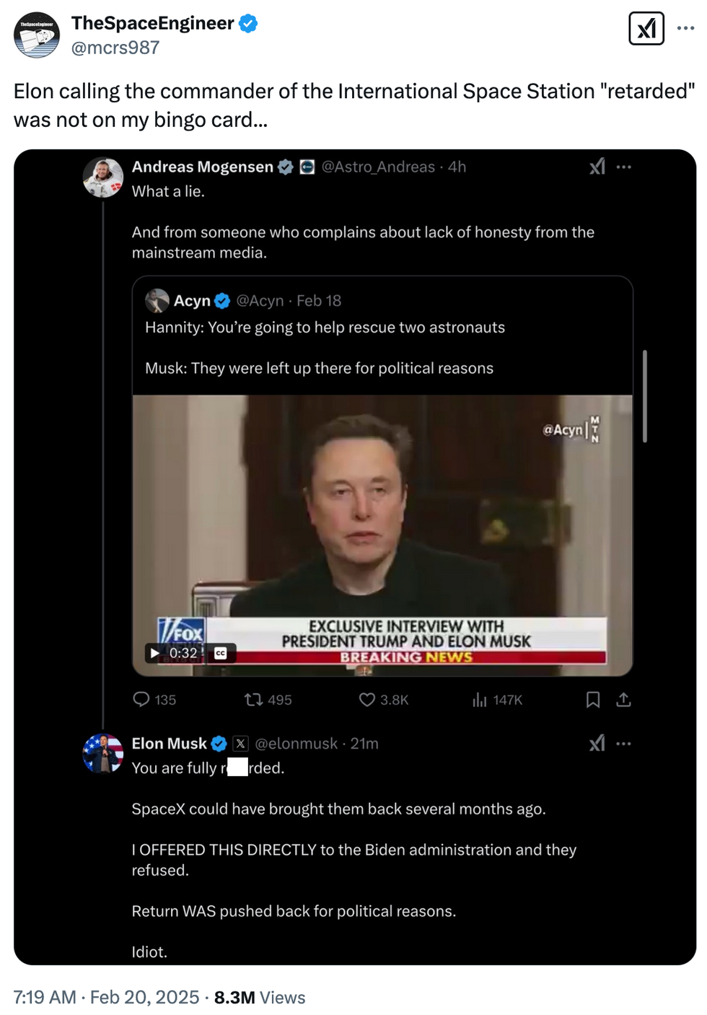The image size is (707, 1015).
Task: Toggle closed captions on the video
Action: pos(221,653)
